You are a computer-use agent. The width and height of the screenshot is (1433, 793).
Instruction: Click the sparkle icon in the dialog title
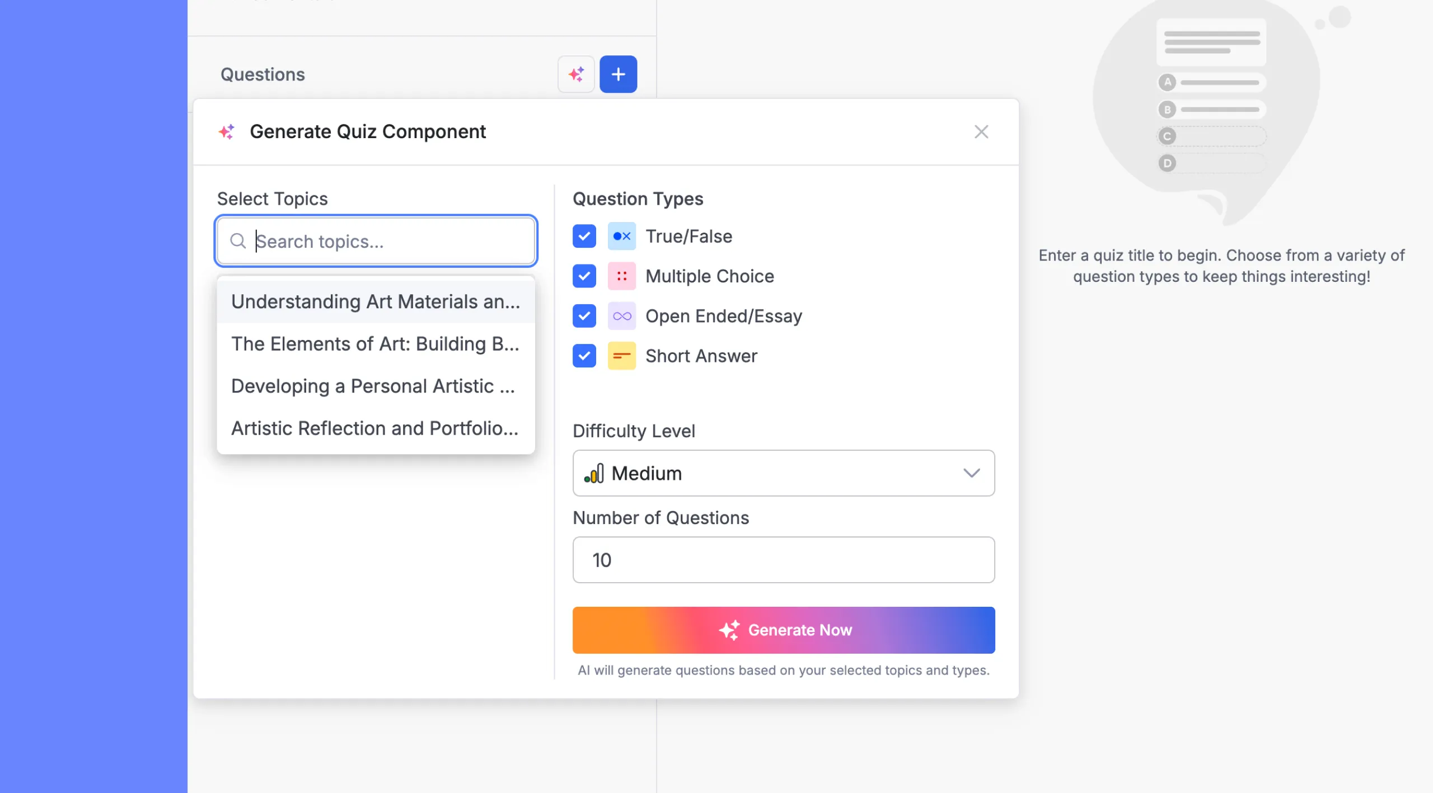coord(227,132)
